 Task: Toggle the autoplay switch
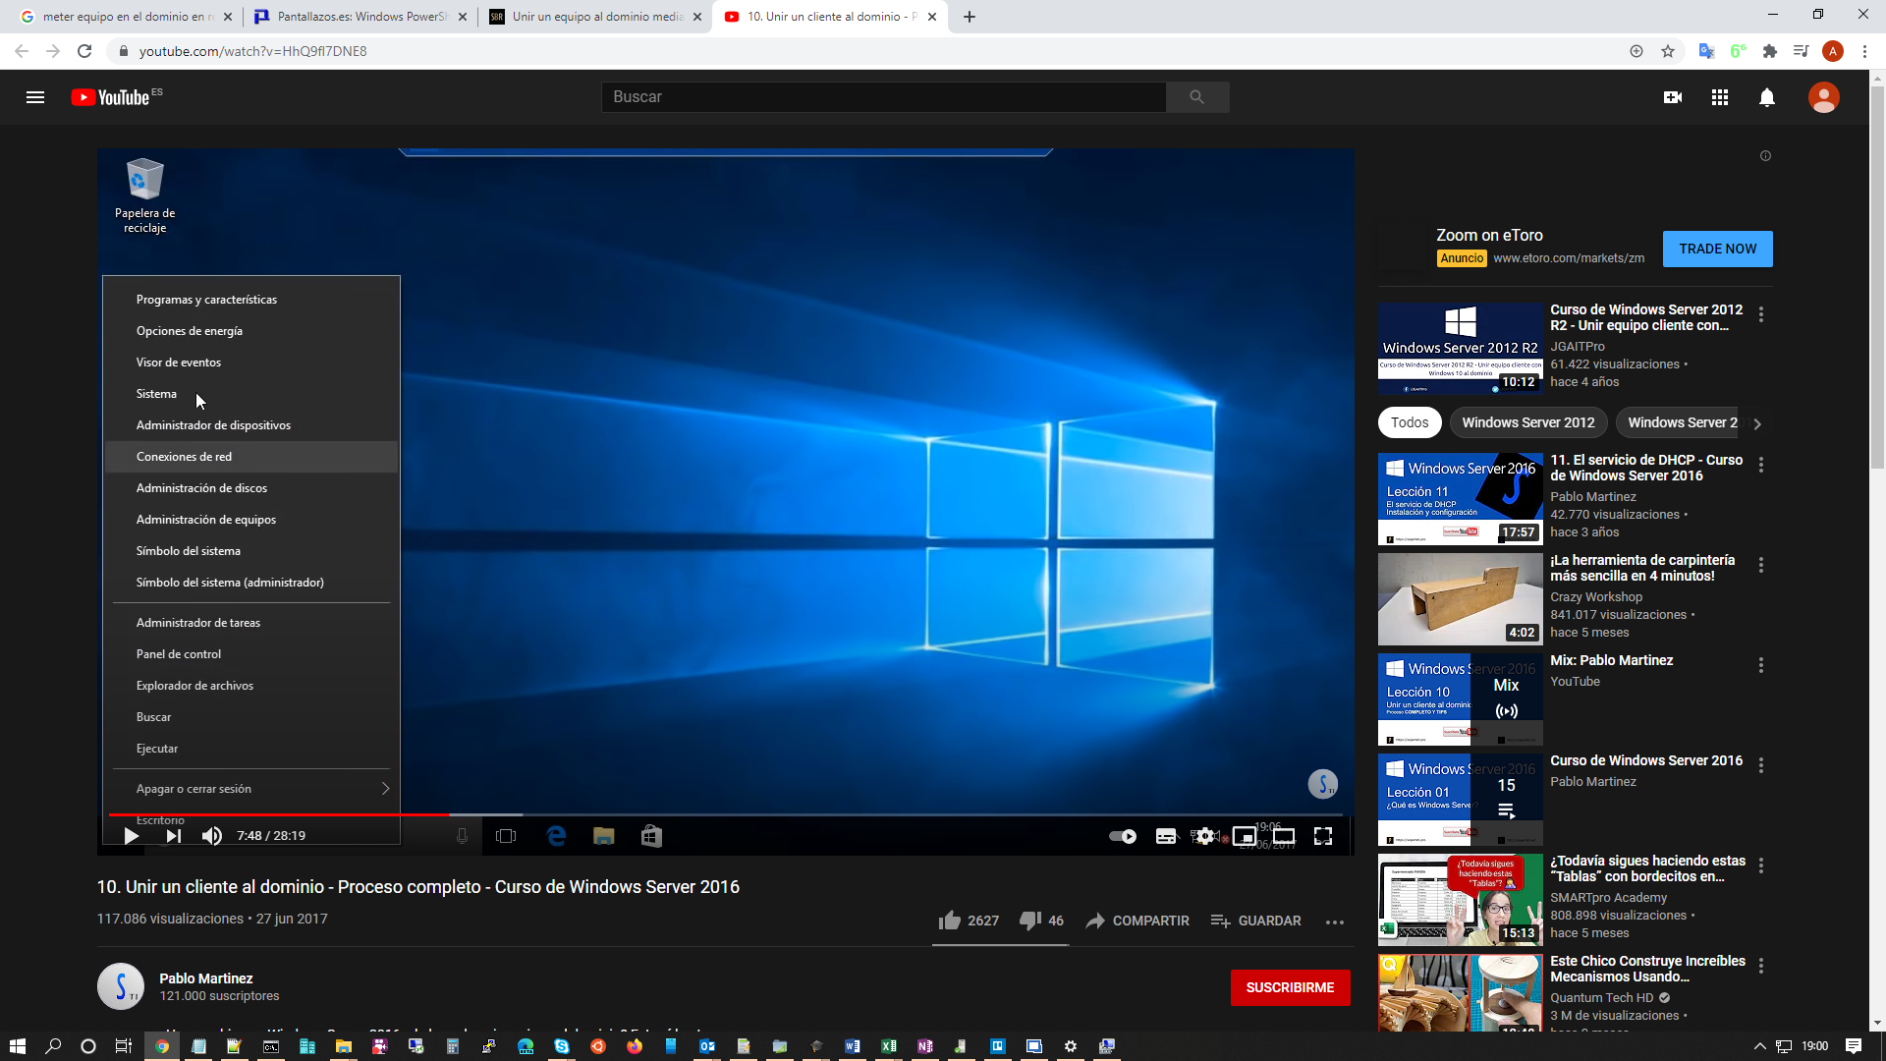[x=1123, y=836]
